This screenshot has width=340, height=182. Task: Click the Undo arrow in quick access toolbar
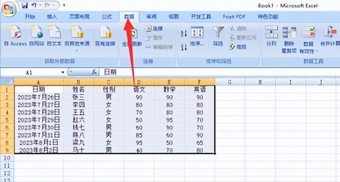point(34,5)
